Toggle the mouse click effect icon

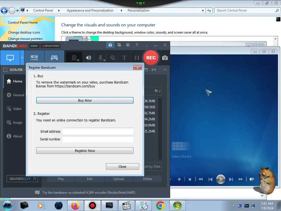click(113, 58)
